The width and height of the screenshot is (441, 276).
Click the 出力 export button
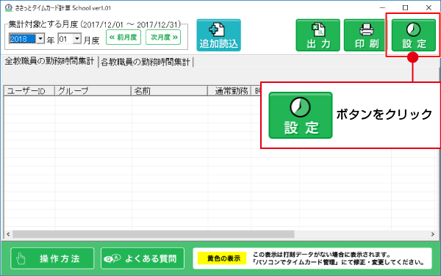318,35
